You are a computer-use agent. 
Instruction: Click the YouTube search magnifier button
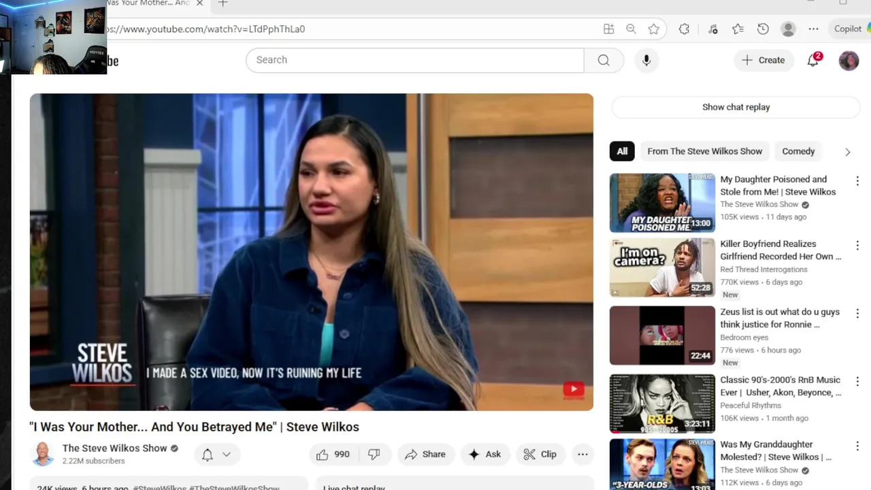[x=604, y=60]
